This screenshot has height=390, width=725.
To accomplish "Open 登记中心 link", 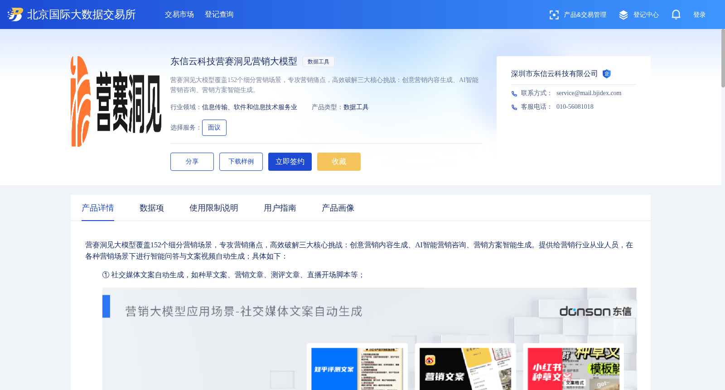I will coord(646,15).
